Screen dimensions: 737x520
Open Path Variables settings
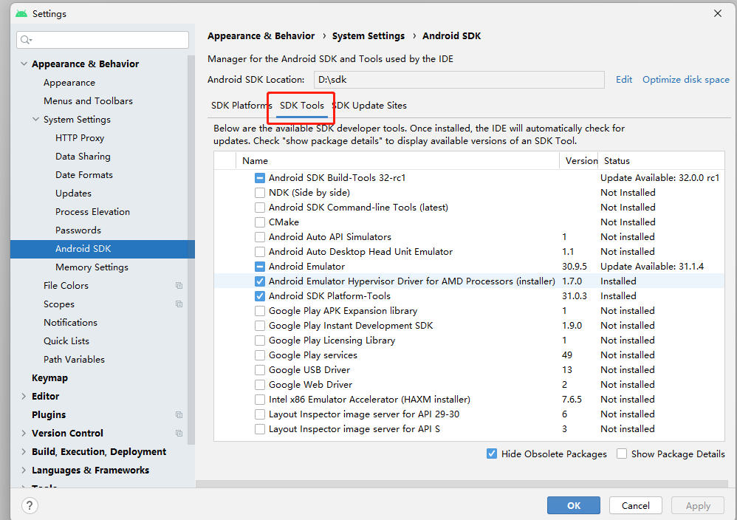74,359
